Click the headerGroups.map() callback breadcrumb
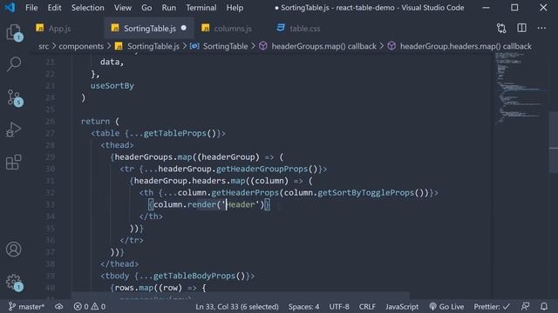 323,46
